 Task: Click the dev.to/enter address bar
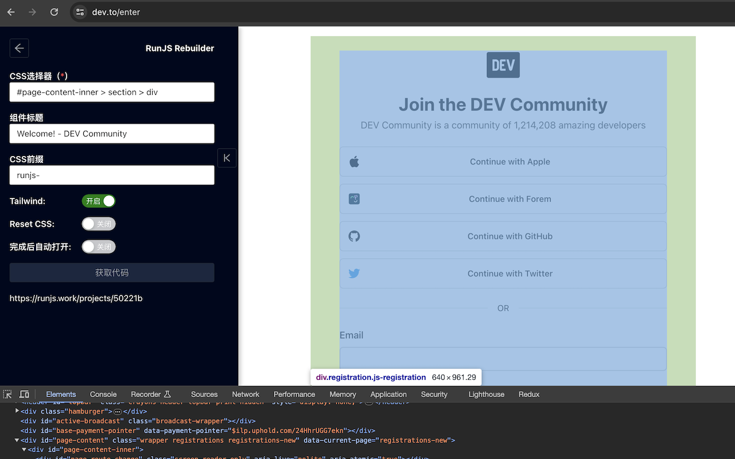click(x=402, y=12)
